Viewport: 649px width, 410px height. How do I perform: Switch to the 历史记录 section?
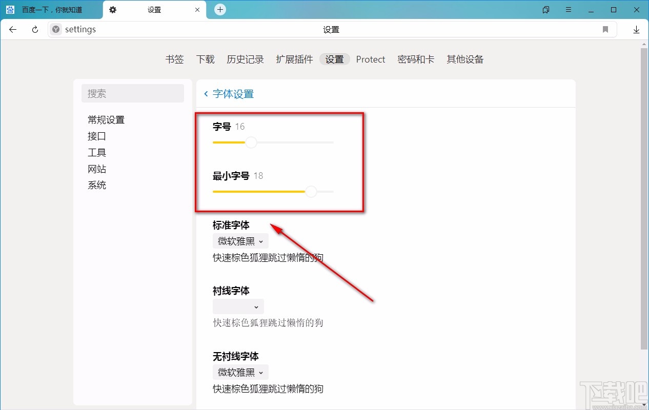point(245,59)
